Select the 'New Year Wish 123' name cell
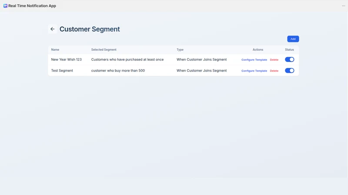Screen dimensions: 348x195 tap(67, 59)
